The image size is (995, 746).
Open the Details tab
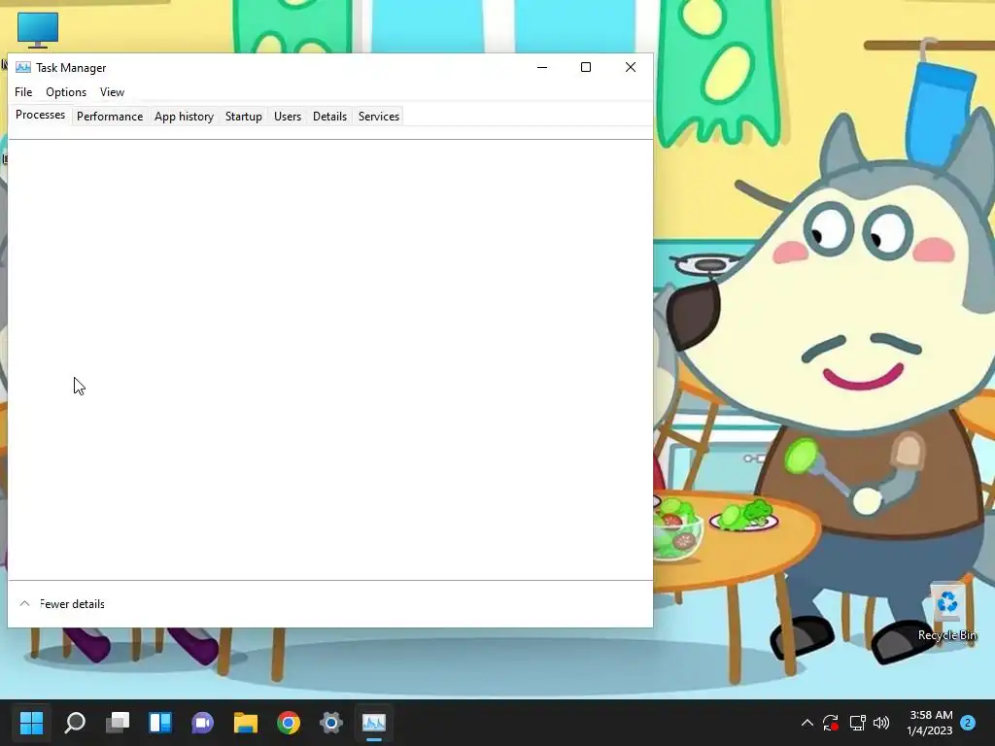coord(330,117)
